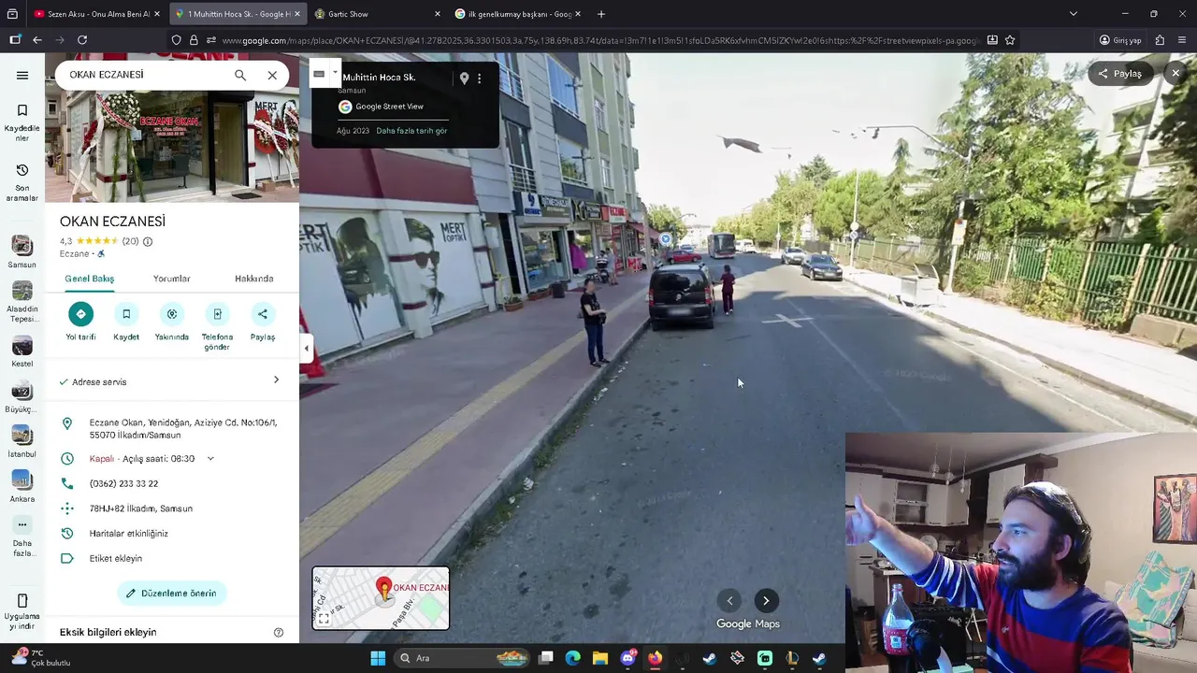Clear the OKAN ECZANESİ search text

[x=272, y=75]
